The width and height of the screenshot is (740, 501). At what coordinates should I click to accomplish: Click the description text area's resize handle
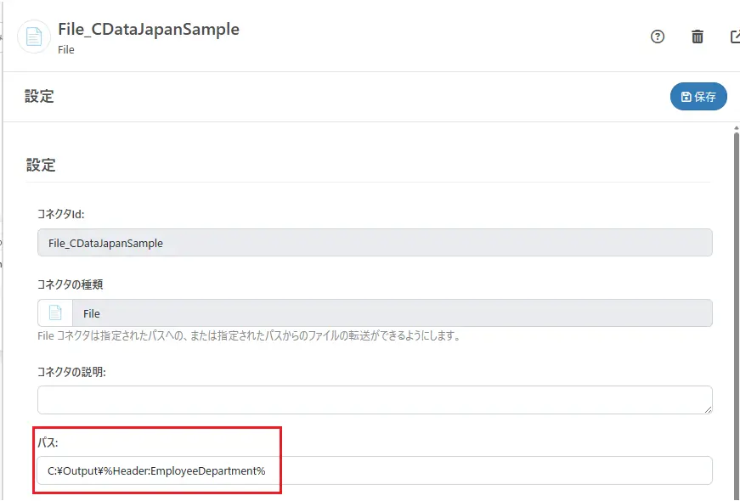coord(707,409)
